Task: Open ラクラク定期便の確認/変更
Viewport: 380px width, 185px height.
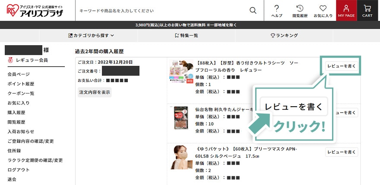Action: (35, 160)
